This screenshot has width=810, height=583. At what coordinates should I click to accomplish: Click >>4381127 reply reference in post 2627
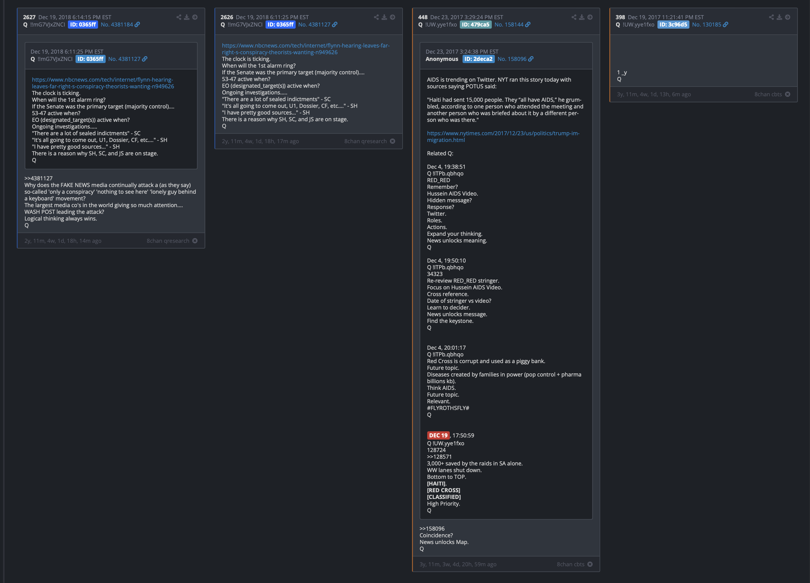[39, 178]
